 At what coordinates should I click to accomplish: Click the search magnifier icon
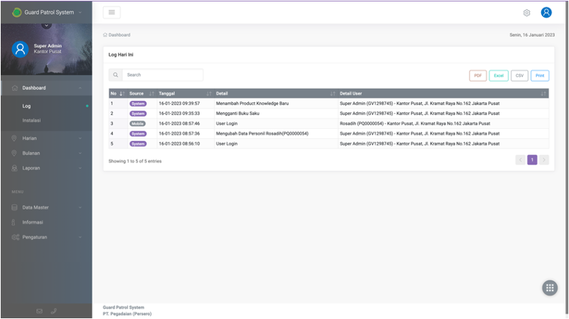point(115,75)
